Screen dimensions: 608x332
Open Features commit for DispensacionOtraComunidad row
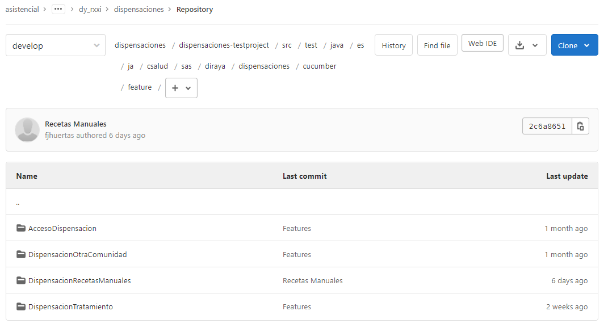(x=297, y=254)
